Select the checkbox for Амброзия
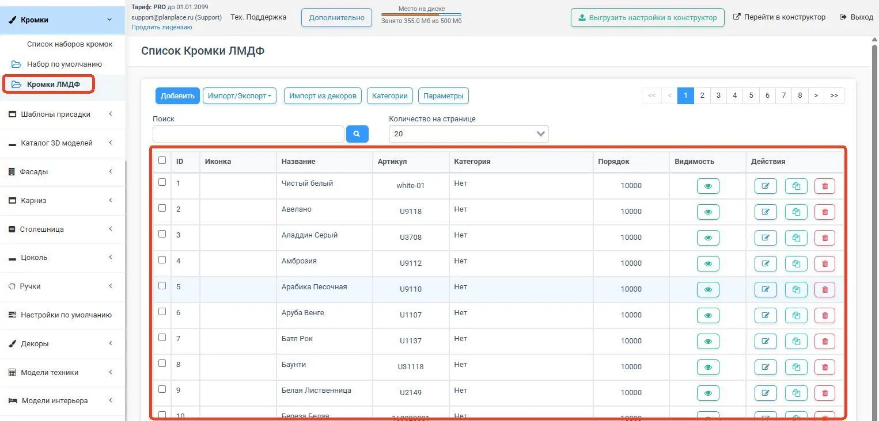Image resolution: width=879 pixels, height=421 pixels. coord(162,259)
